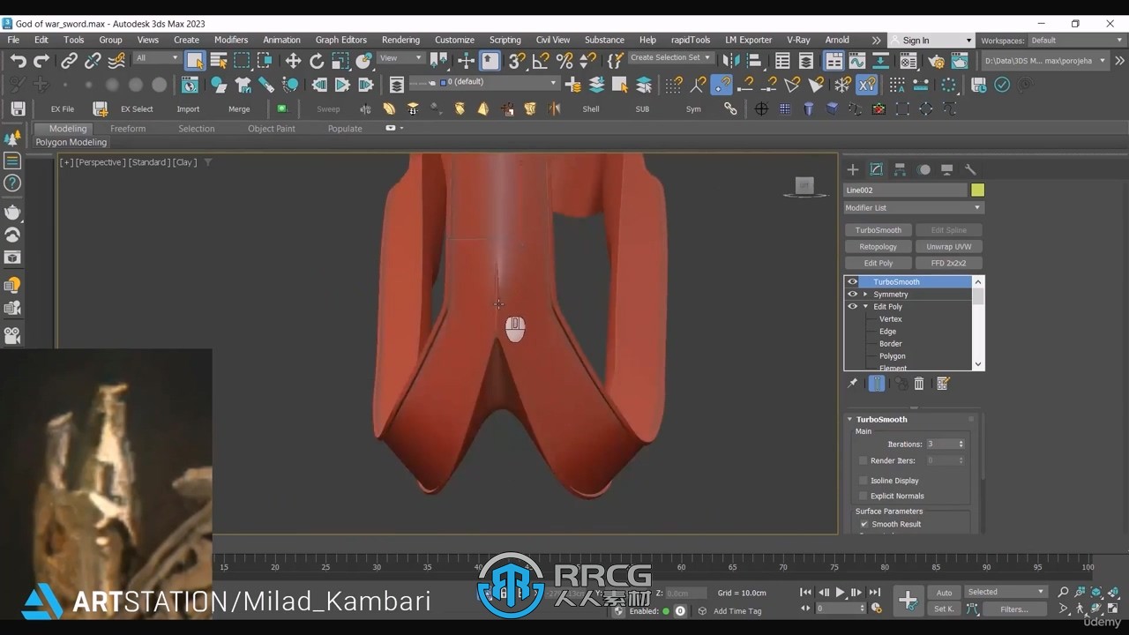Open the Modify panel tab

pyautogui.click(x=877, y=169)
